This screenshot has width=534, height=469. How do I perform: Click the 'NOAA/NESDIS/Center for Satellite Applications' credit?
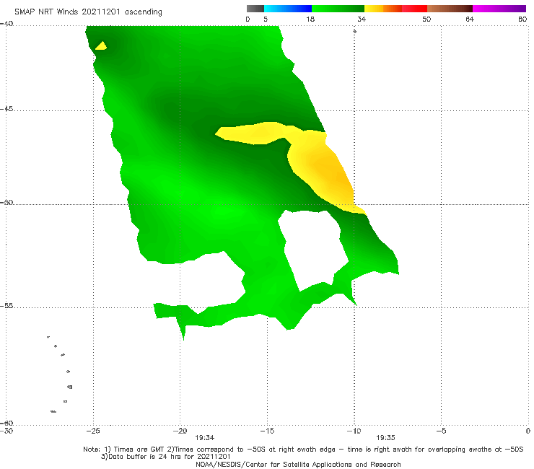[x=298, y=464]
